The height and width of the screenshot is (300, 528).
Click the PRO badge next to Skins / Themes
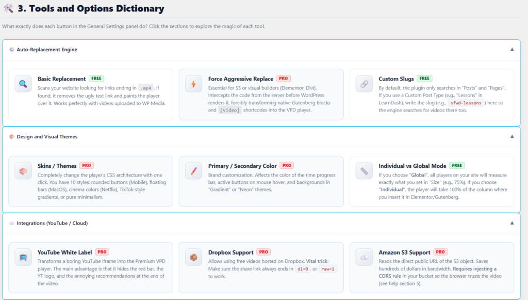pos(86,166)
